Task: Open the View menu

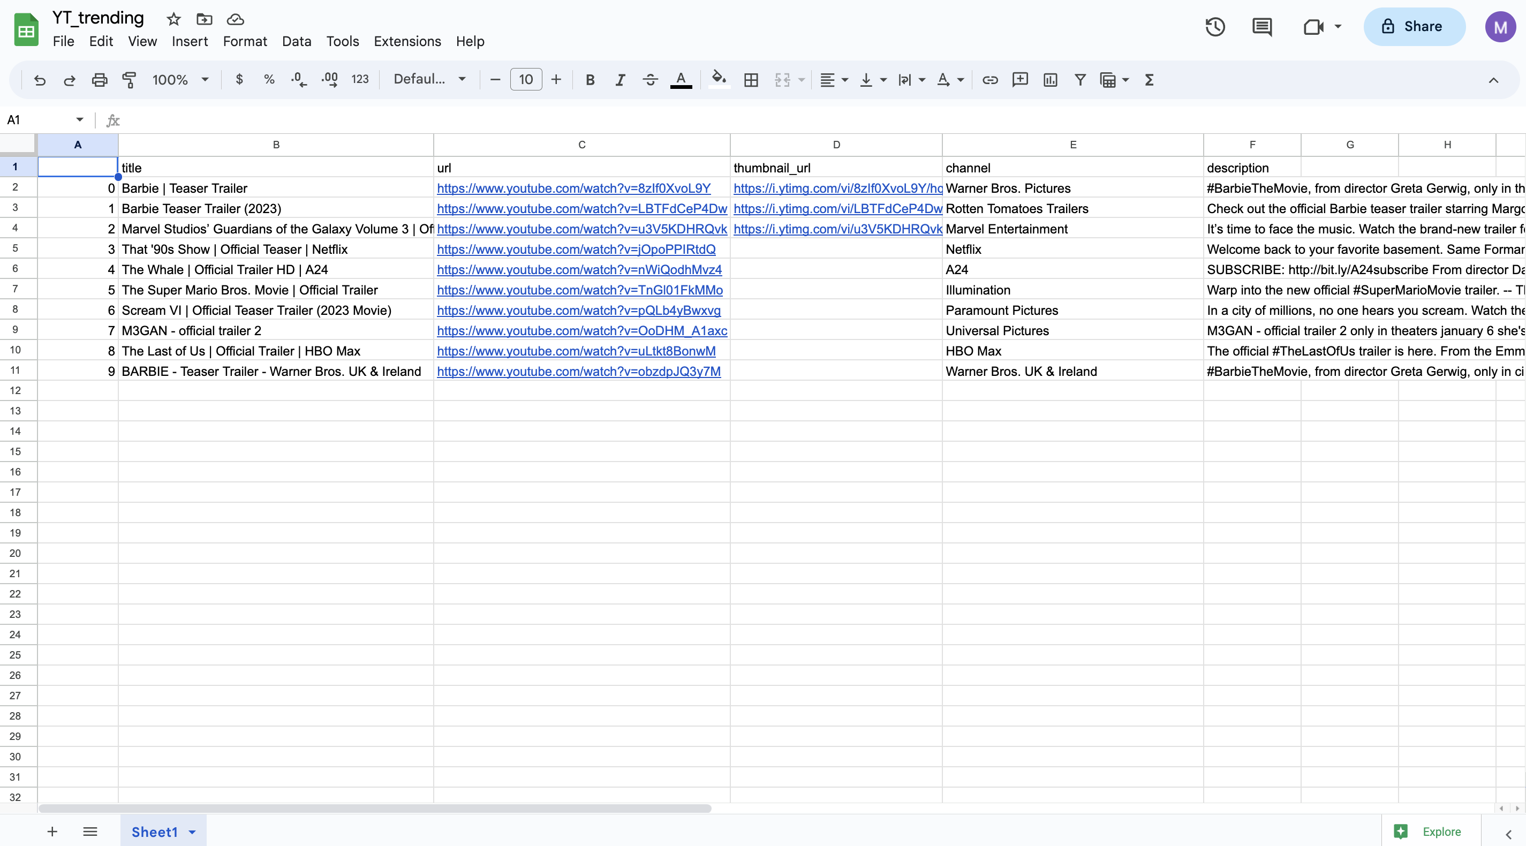Action: coord(143,41)
